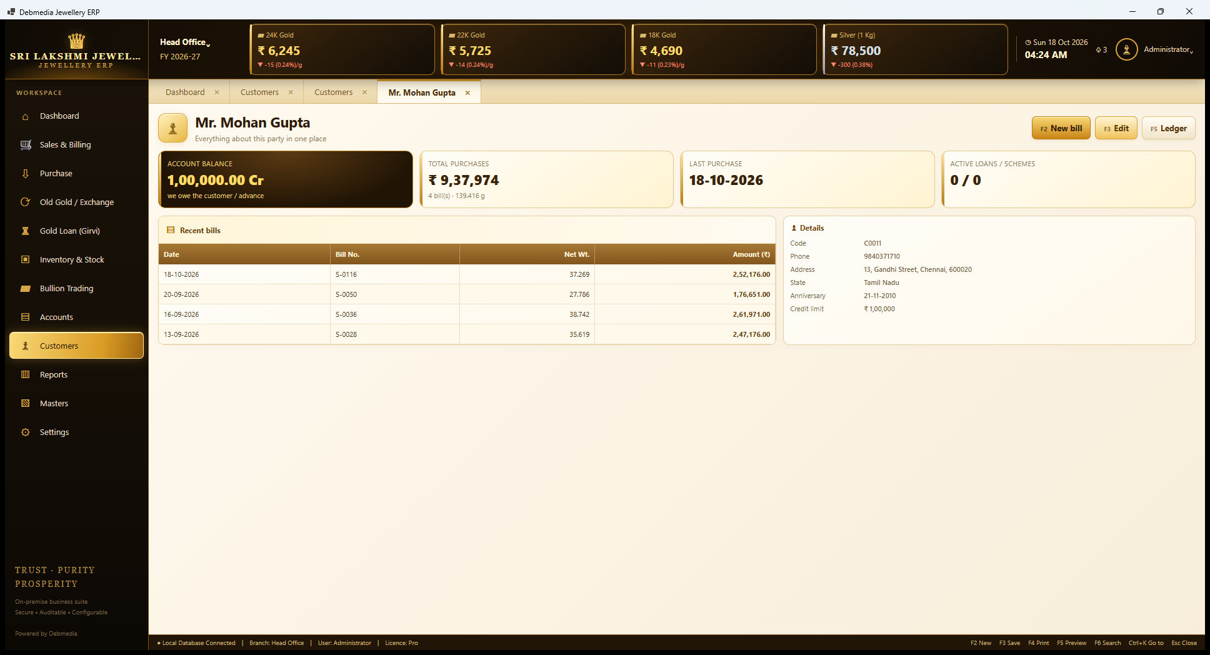Open Gold Loan (Girvi) section
Viewport: 1210px width, 655px height.
(76, 231)
